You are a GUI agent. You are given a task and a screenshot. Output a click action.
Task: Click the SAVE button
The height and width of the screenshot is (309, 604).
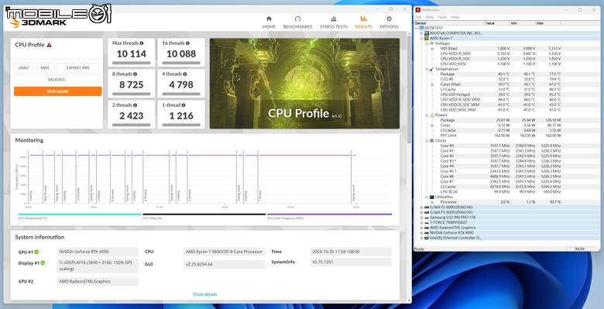[x=45, y=68]
